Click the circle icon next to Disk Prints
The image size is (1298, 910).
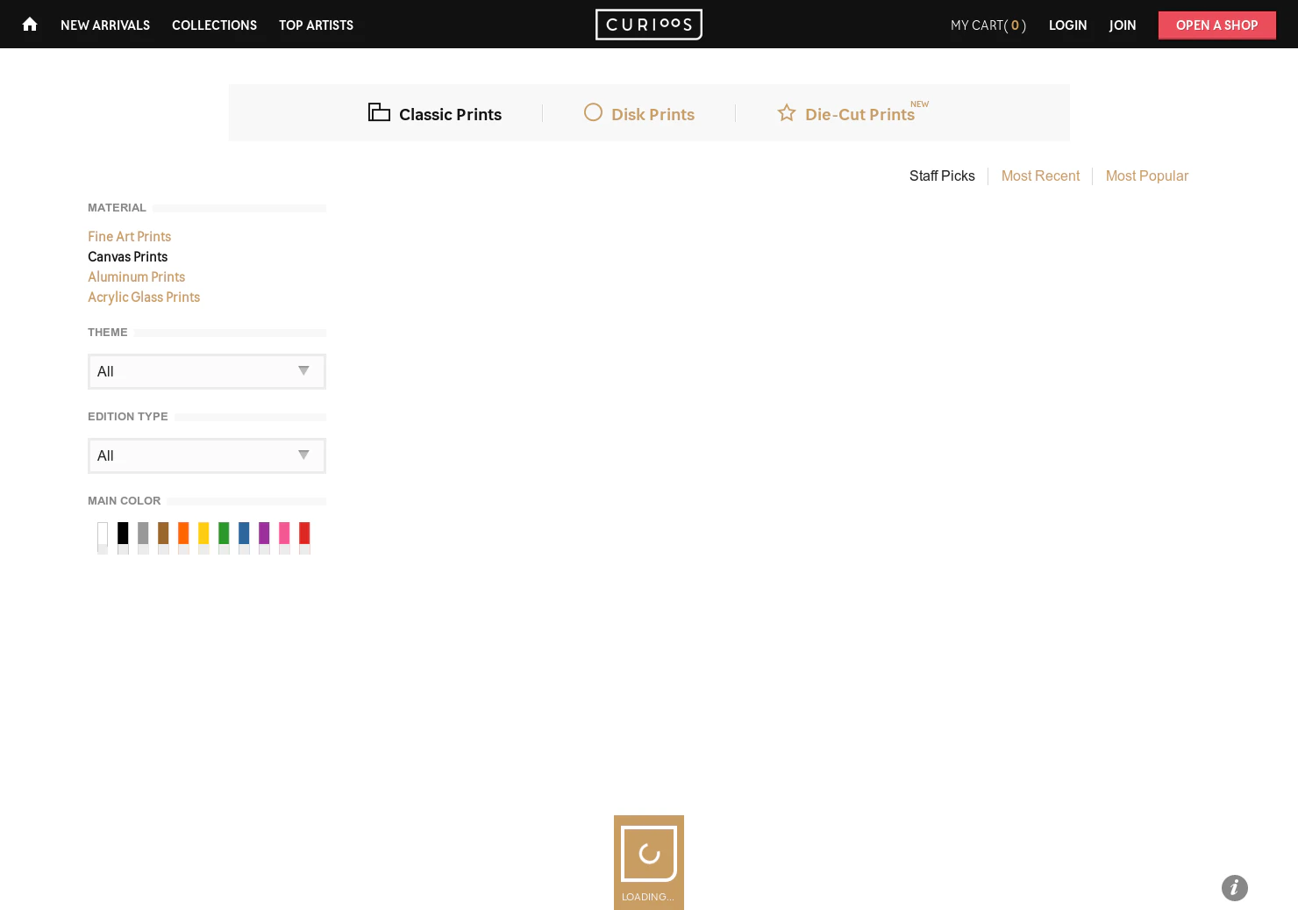click(593, 112)
